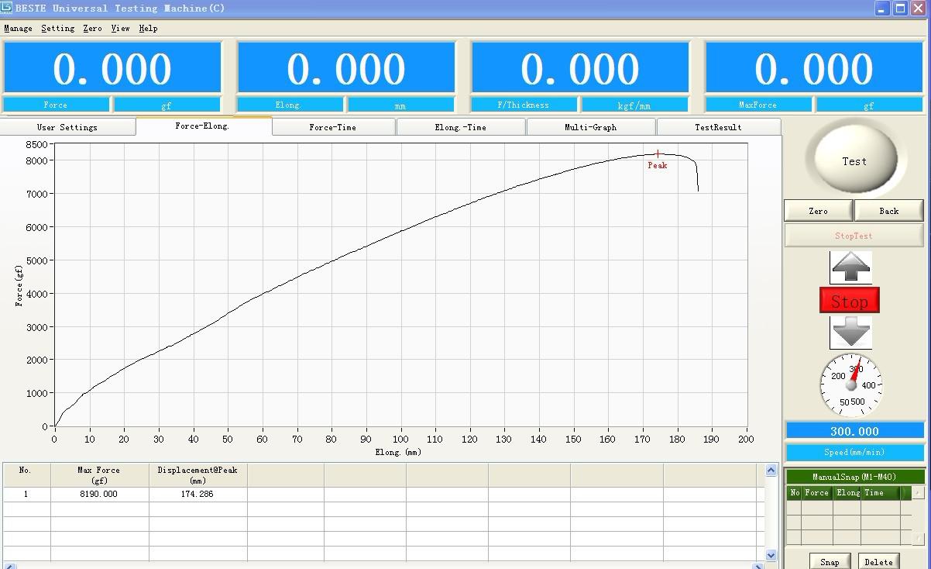Click the Snap button
The image size is (931, 569).
click(830, 561)
